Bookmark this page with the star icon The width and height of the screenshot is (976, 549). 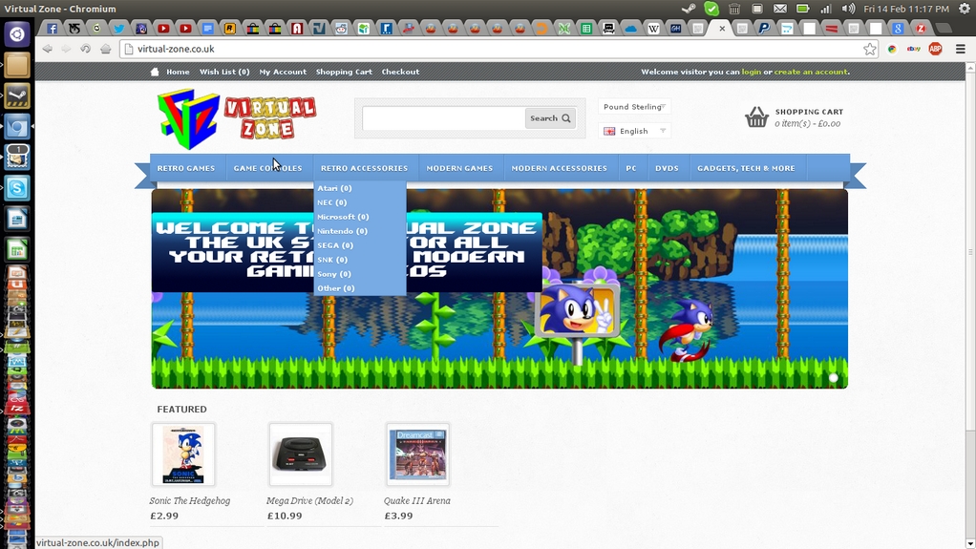pyautogui.click(x=870, y=50)
